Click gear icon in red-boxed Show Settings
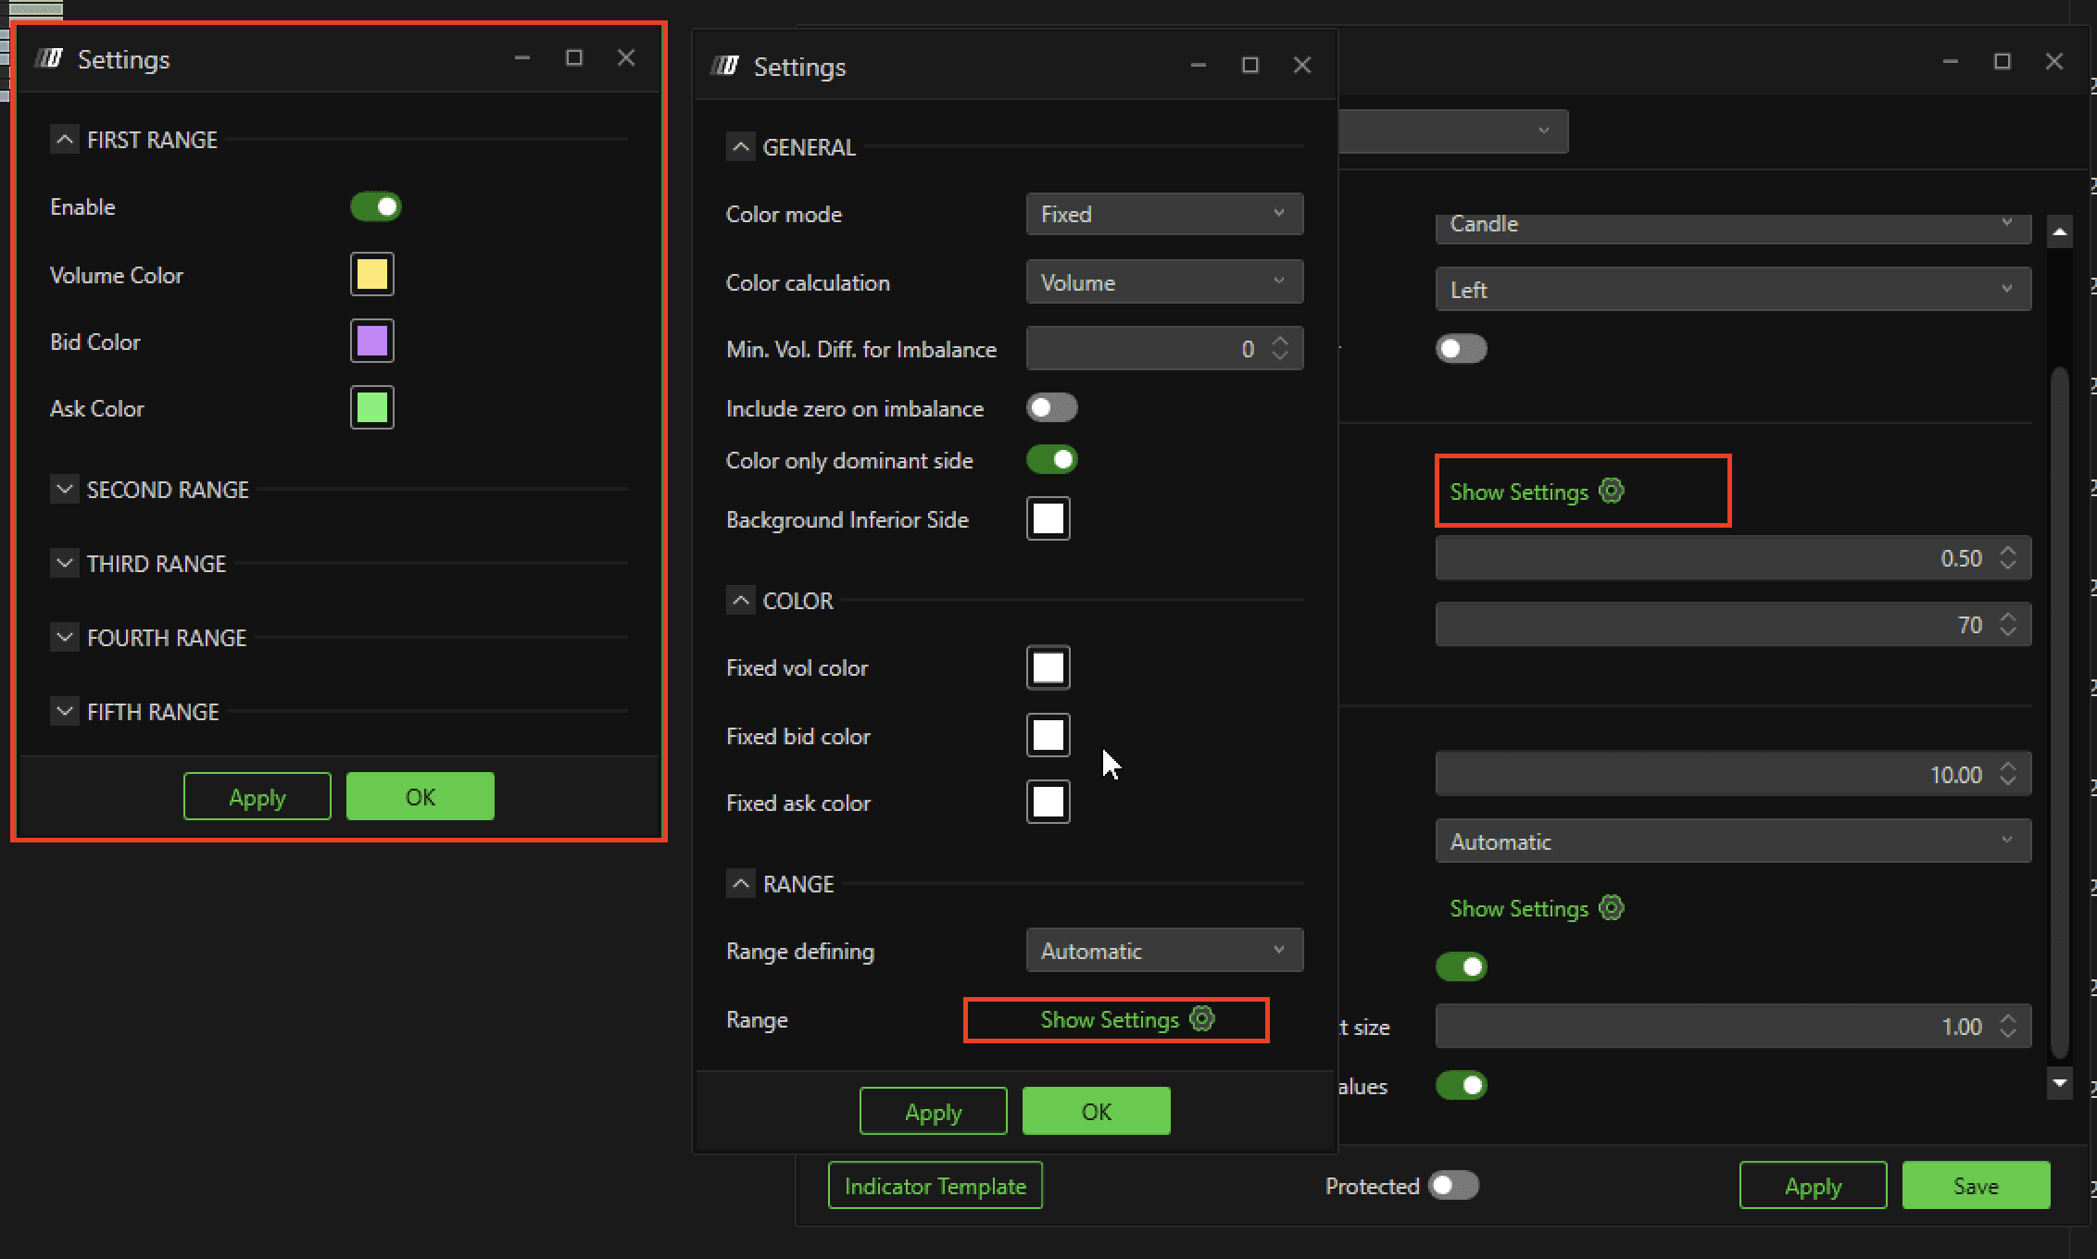 click(x=1612, y=491)
